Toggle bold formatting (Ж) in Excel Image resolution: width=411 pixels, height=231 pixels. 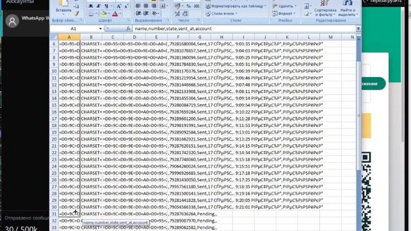pos(91,6)
